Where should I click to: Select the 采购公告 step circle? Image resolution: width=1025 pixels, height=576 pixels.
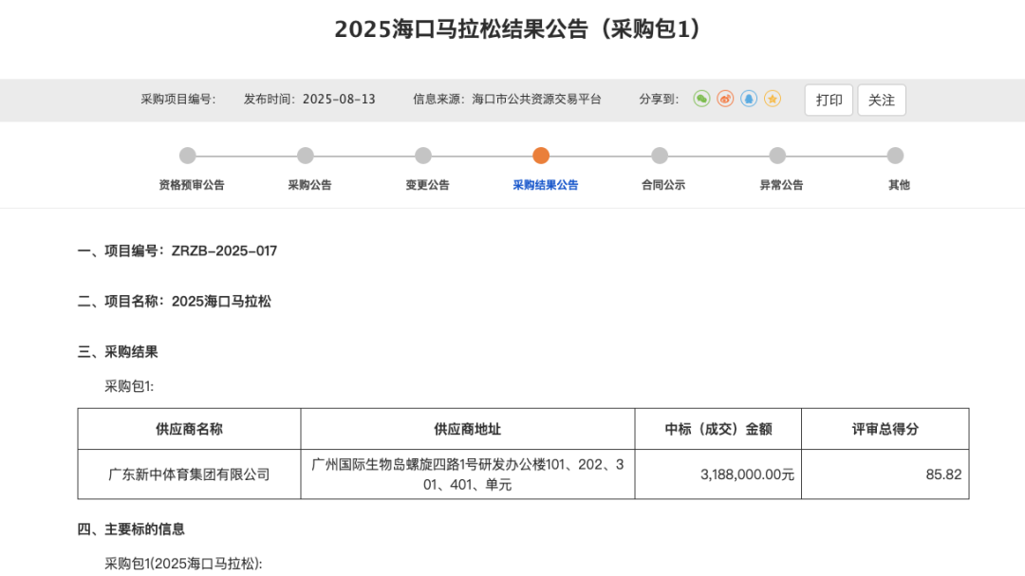306,156
